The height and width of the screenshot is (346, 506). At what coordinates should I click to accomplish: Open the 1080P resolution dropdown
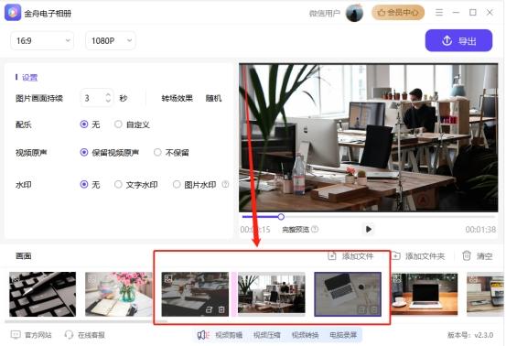coord(111,40)
